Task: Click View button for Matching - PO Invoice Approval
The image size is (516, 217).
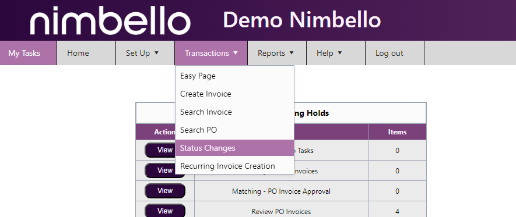Action: click(165, 191)
